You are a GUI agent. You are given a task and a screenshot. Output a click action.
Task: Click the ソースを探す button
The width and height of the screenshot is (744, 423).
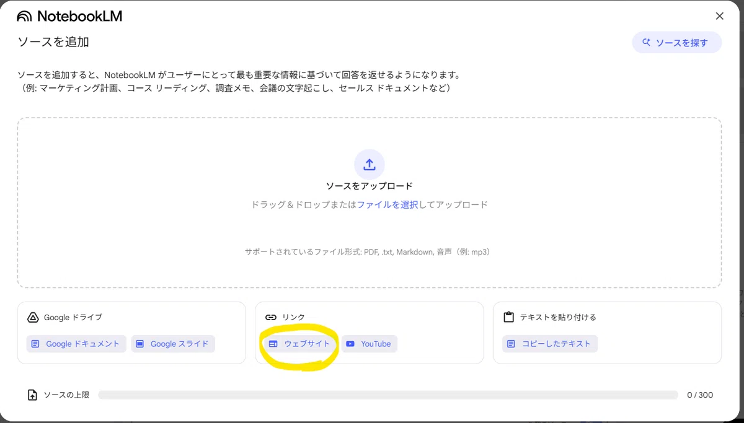coord(676,43)
